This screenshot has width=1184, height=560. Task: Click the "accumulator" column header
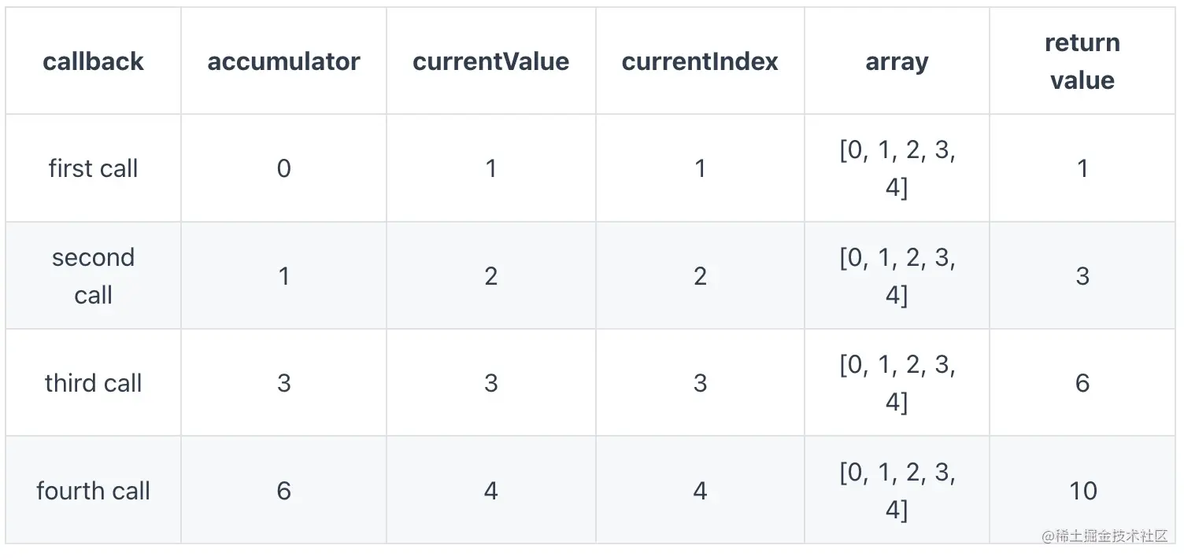pos(283,61)
